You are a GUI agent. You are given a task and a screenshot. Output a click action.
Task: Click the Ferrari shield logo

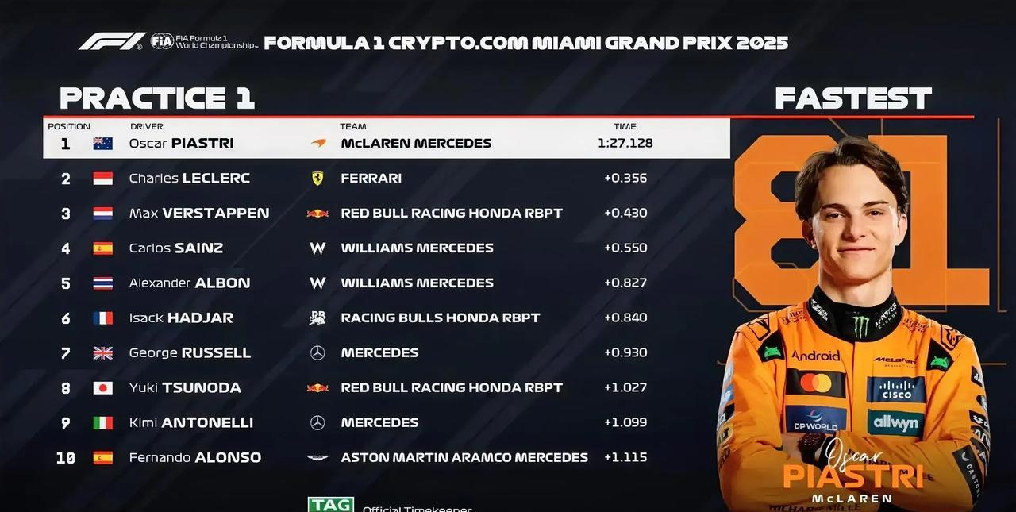click(317, 178)
